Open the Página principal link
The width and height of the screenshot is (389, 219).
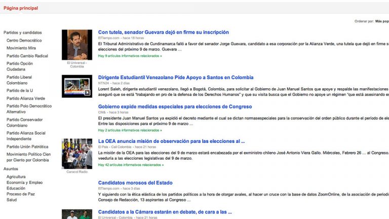tap(21, 8)
